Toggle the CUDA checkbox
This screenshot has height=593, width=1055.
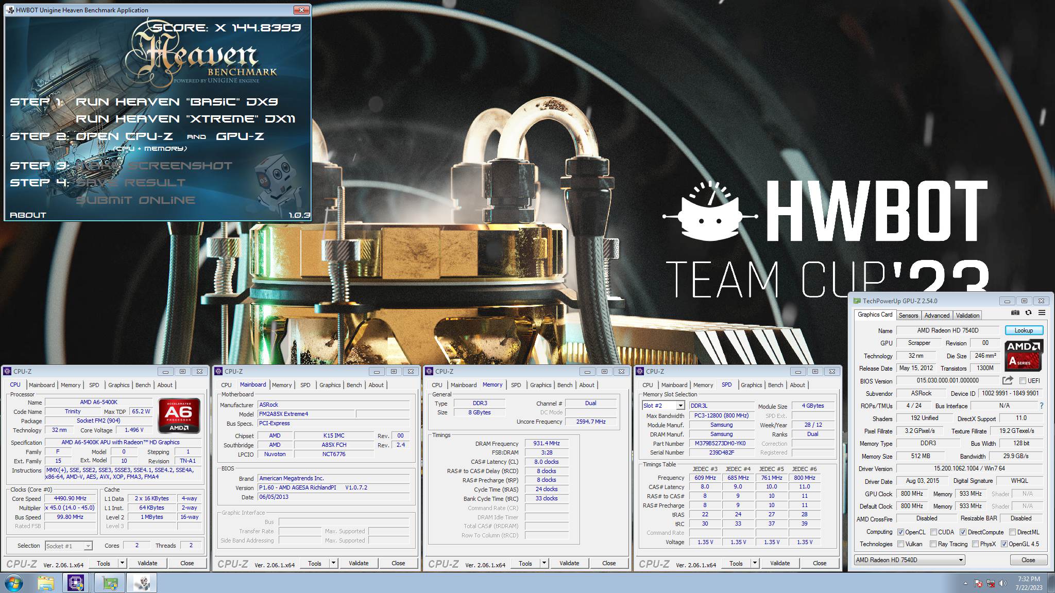tap(933, 532)
